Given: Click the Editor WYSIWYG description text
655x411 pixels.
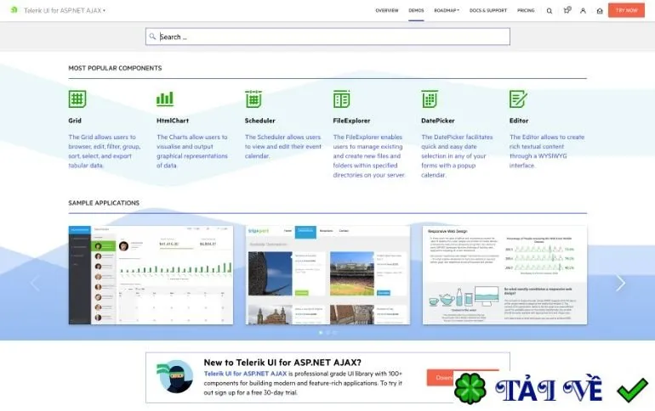Looking at the screenshot, I should pos(547,151).
